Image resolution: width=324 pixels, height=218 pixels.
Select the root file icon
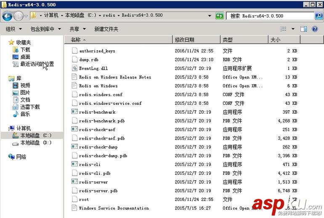click(74, 199)
